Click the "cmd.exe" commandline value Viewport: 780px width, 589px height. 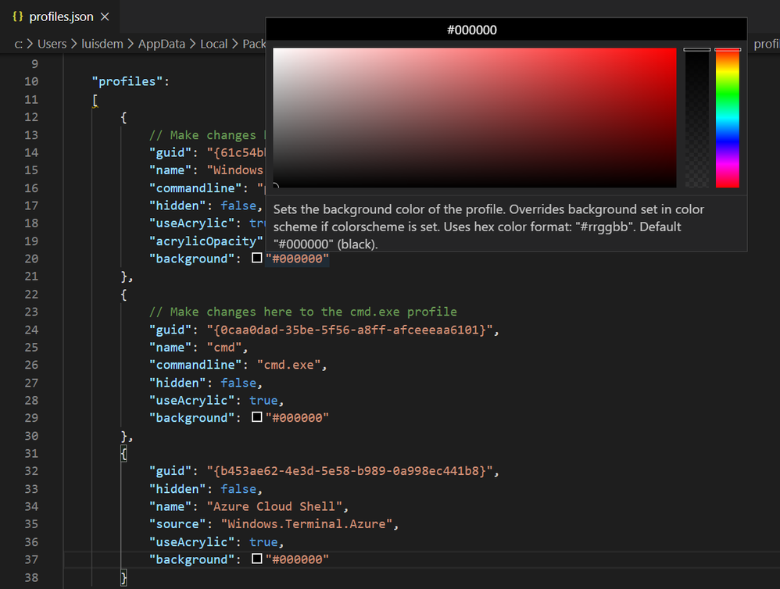tap(289, 365)
